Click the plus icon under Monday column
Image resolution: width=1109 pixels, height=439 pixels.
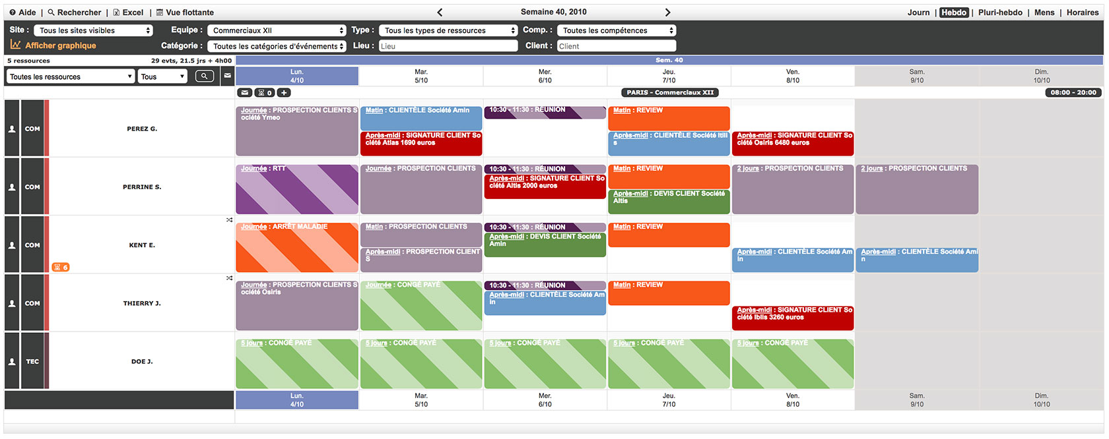pyautogui.click(x=284, y=93)
